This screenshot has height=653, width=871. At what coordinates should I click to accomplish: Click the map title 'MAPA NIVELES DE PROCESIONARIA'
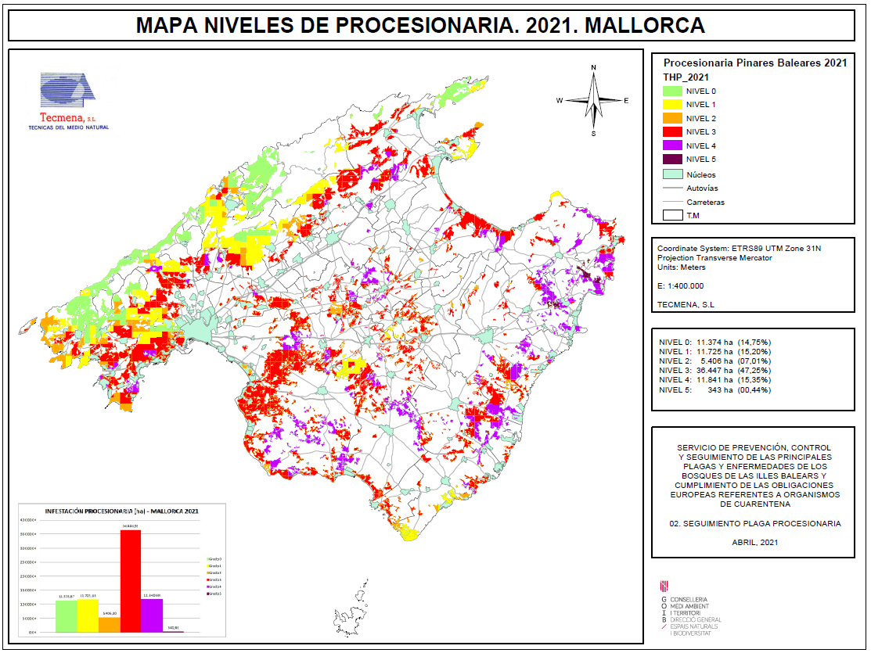(420, 26)
